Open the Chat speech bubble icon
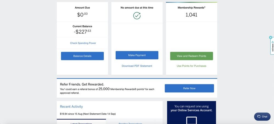 259,117
